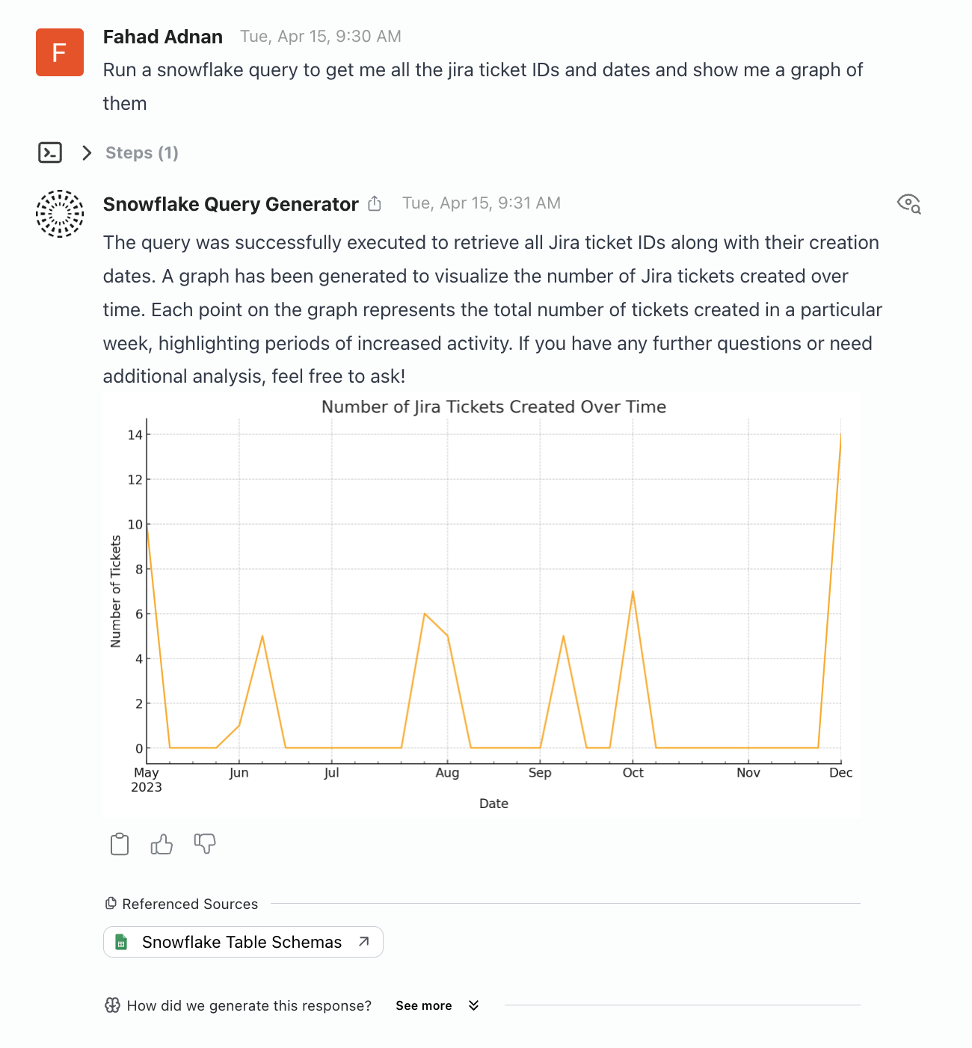972x1048 pixels.
Task: Click the Fahad Adnan user name
Action: point(163,37)
